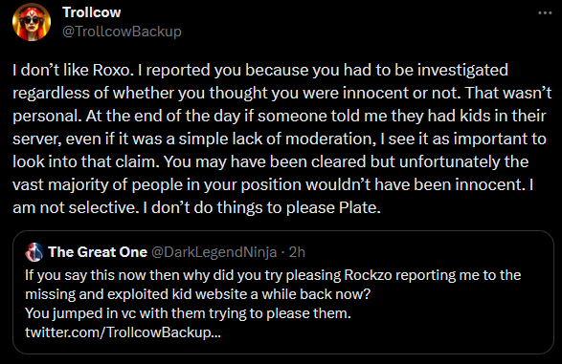Open the three-dot more options menu
Viewport: 562px width, 364px height.
pyautogui.click(x=545, y=12)
